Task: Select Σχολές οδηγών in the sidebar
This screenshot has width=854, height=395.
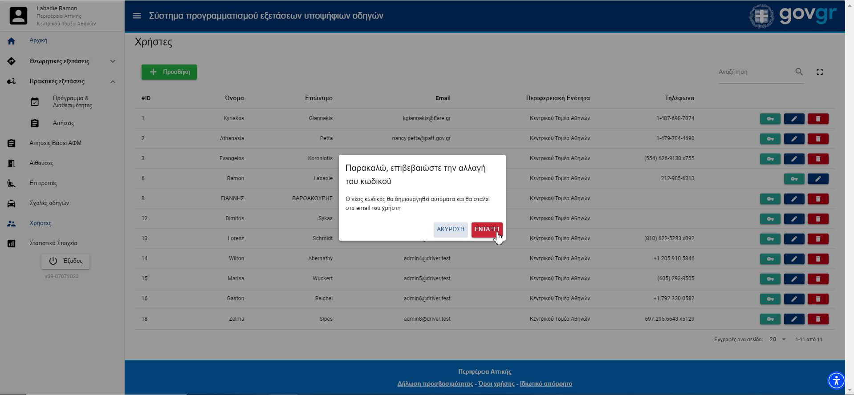Action: point(49,203)
